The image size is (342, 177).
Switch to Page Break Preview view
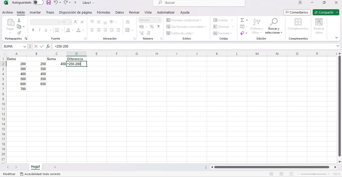pyautogui.click(x=291, y=174)
